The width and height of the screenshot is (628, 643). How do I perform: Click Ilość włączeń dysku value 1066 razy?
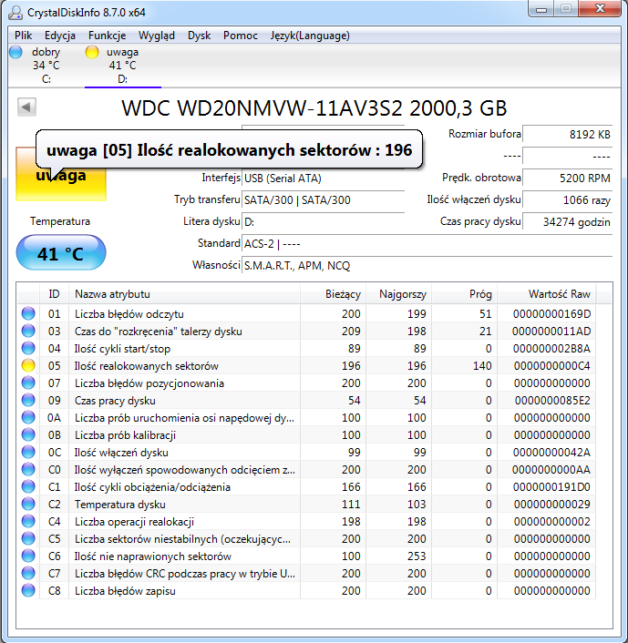(x=567, y=200)
